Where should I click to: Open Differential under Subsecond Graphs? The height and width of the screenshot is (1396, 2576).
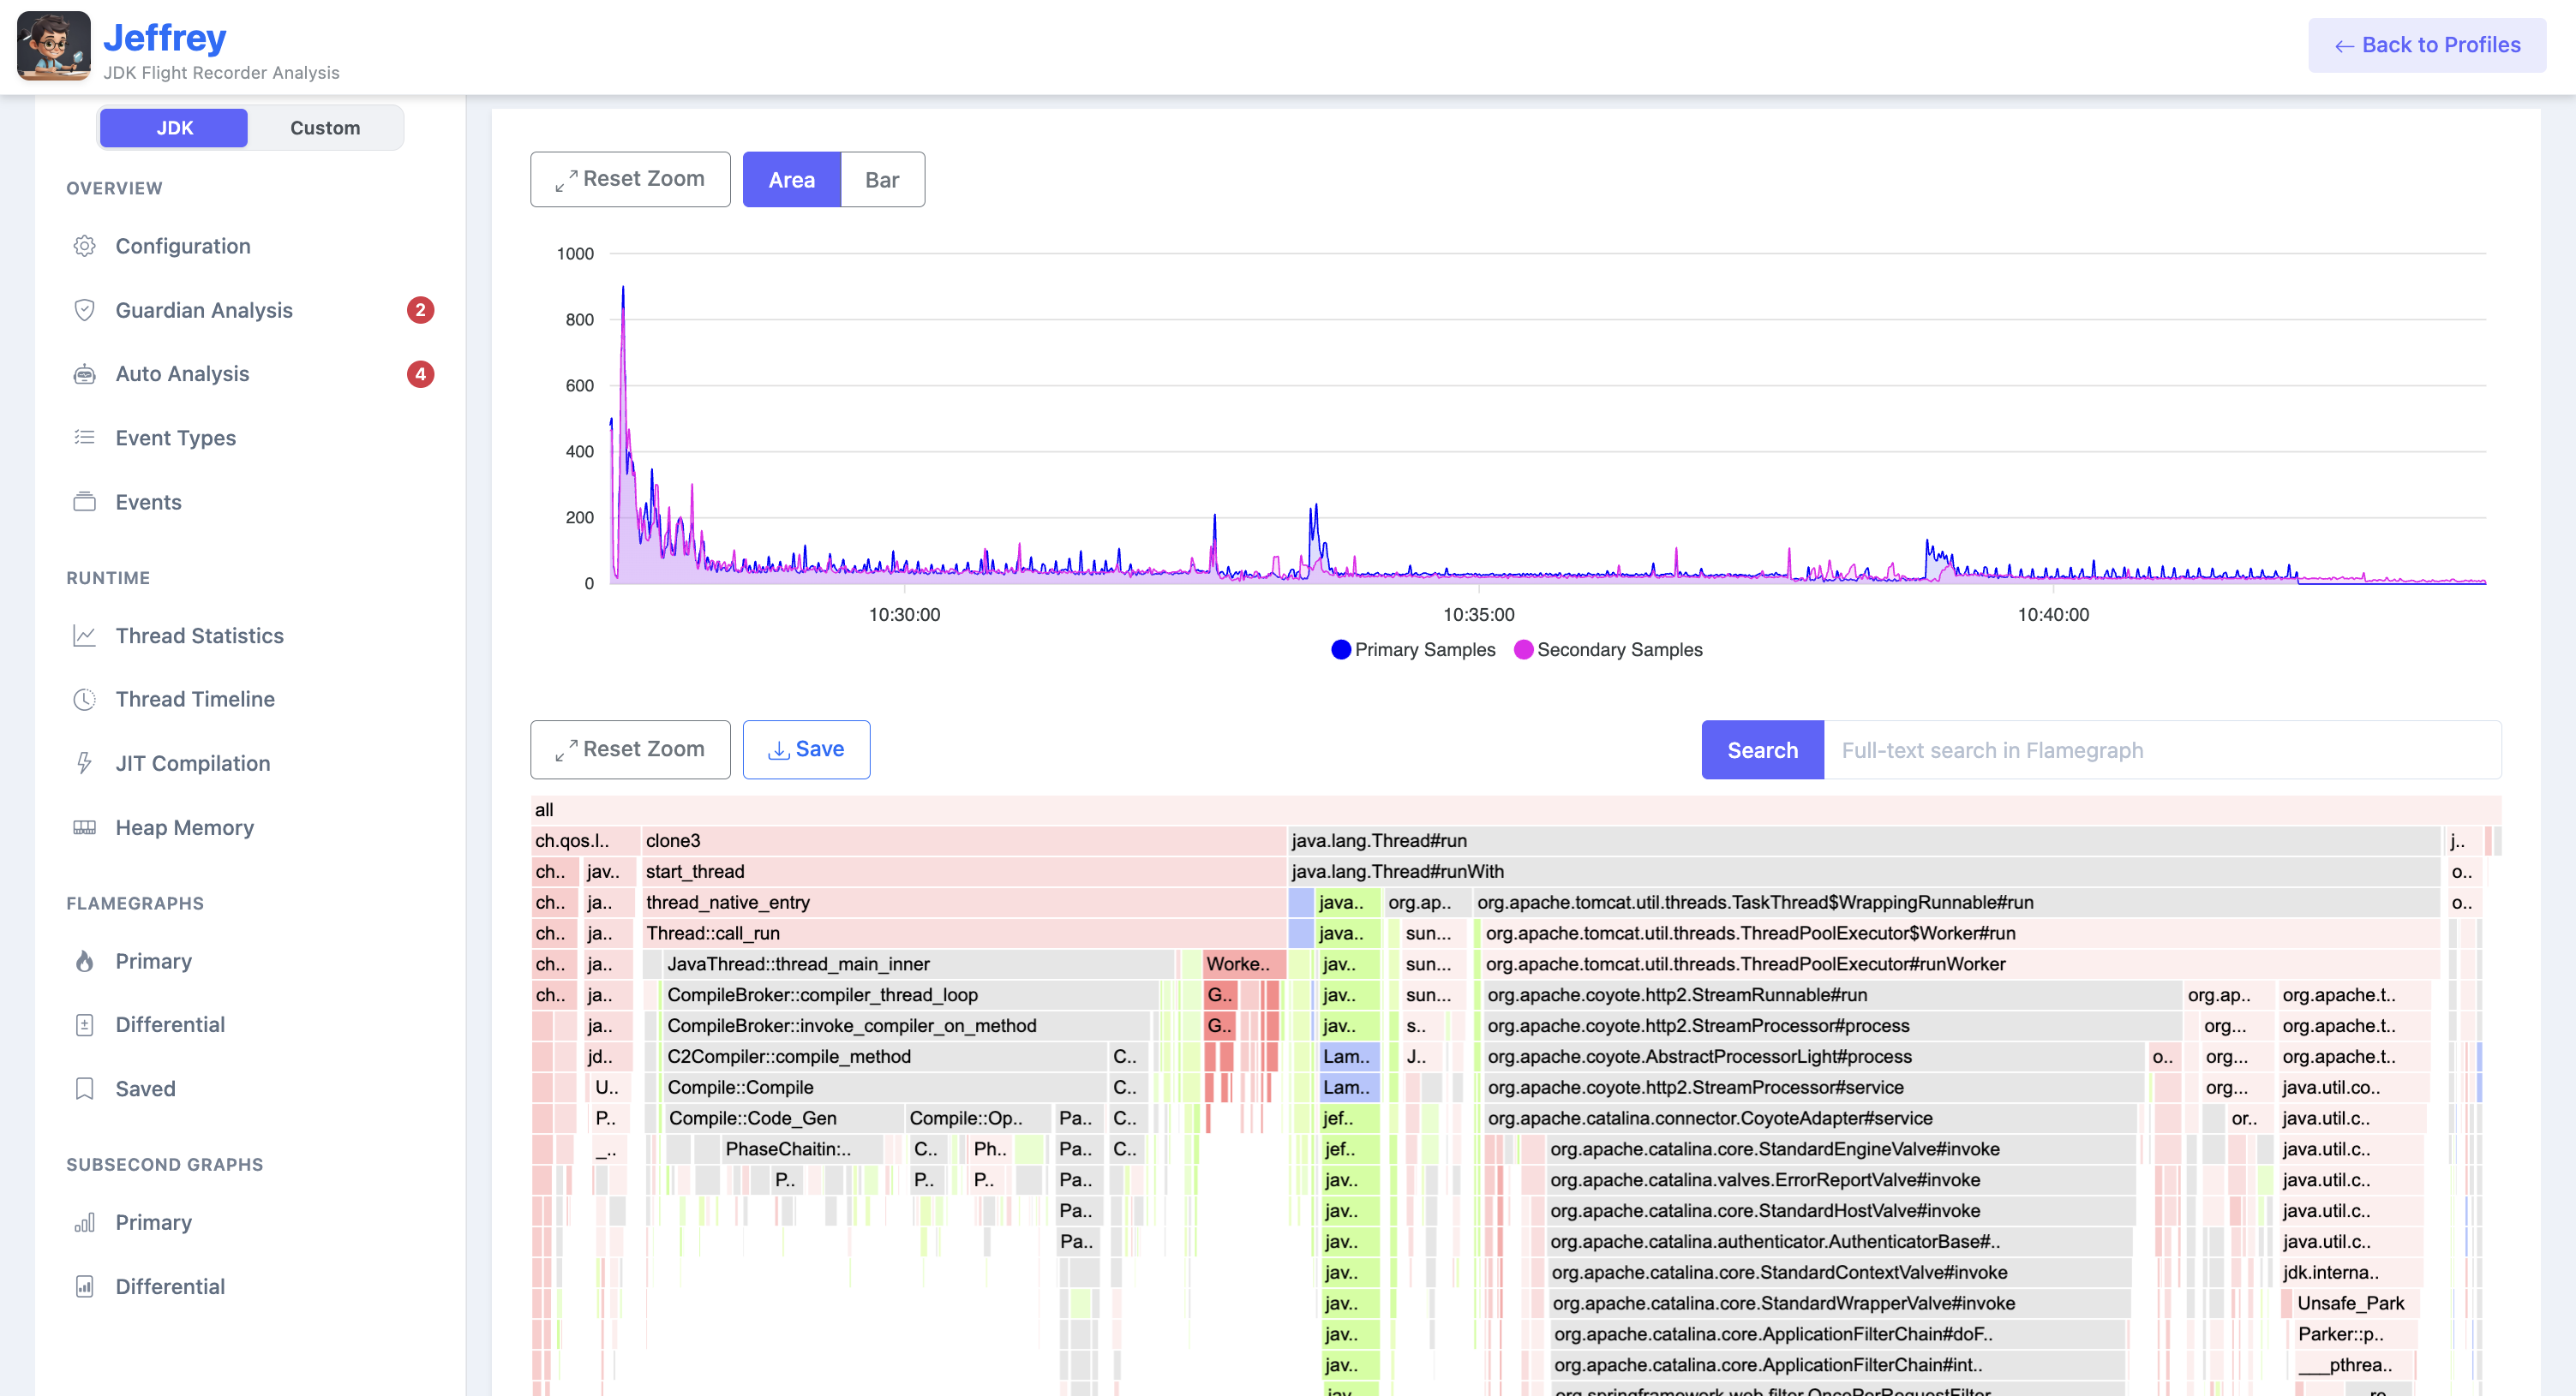point(170,1286)
